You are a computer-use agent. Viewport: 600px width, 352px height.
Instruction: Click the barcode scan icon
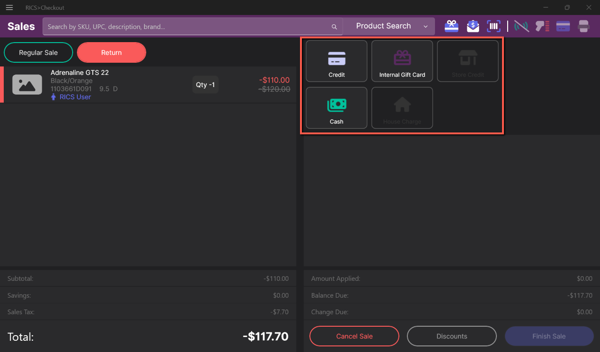(494, 26)
